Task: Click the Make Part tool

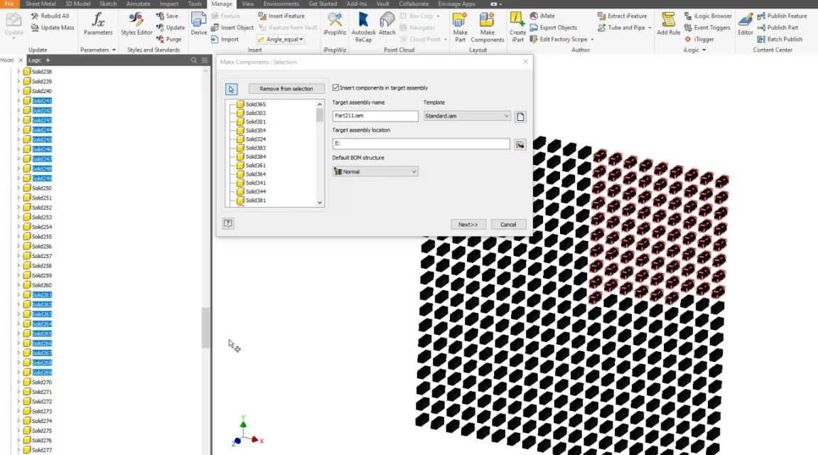Action: click(x=460, y=27)
